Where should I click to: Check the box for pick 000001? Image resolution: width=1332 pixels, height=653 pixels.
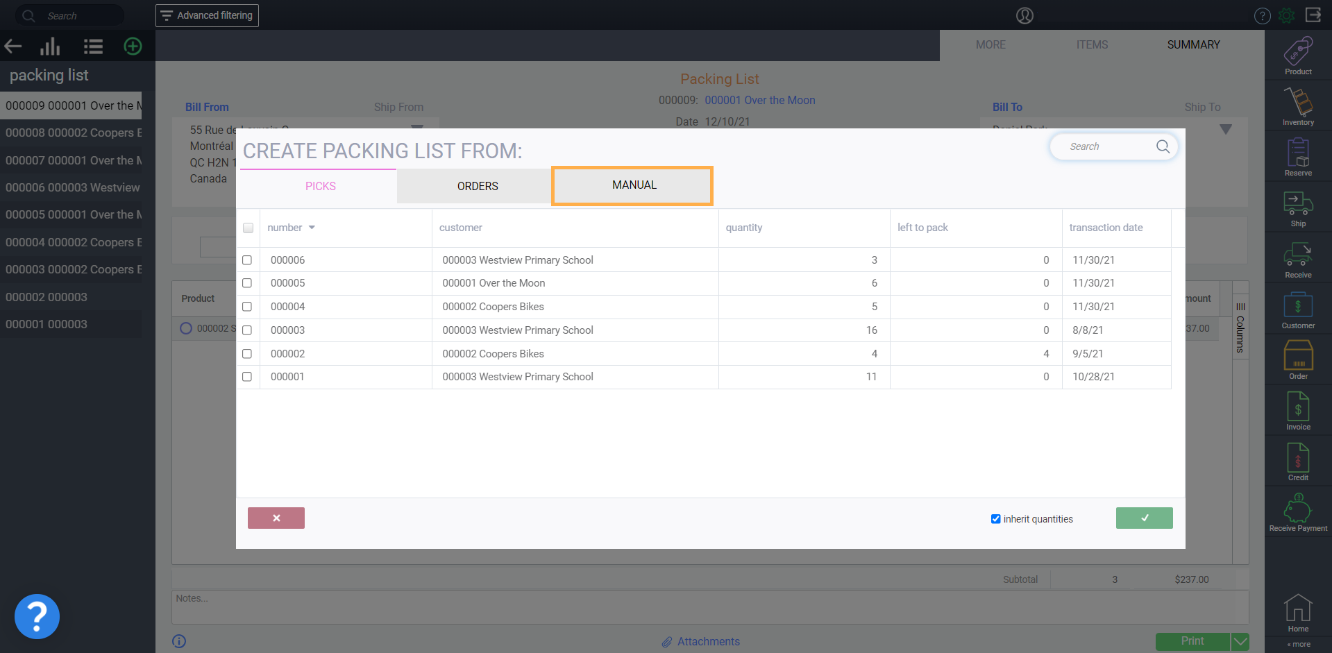tap(247, 377)
